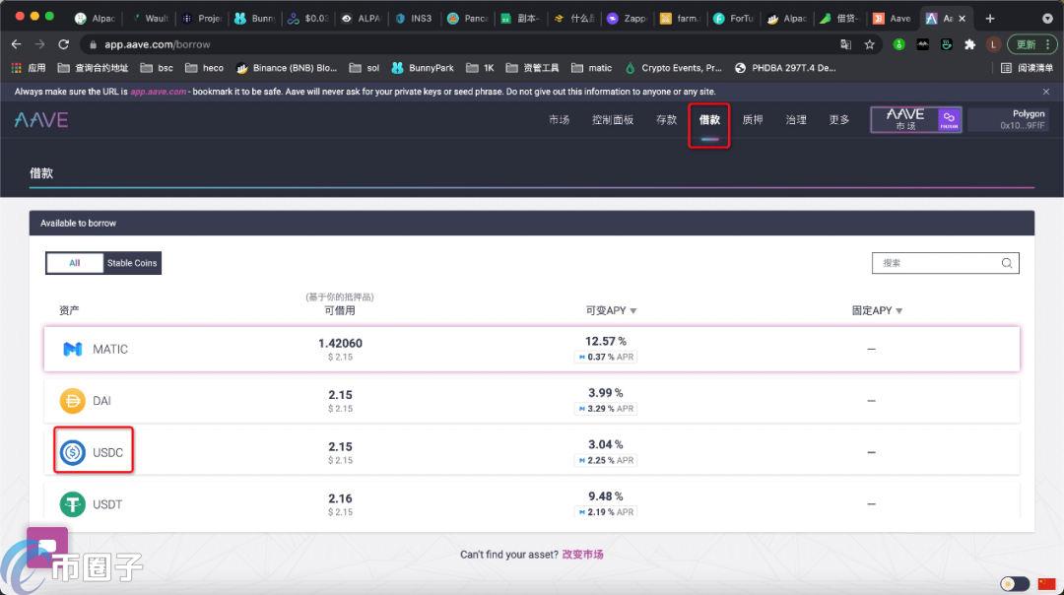1064x595 pixels.
Task: Click the MATIC token icon
Action: pos(73,349)
